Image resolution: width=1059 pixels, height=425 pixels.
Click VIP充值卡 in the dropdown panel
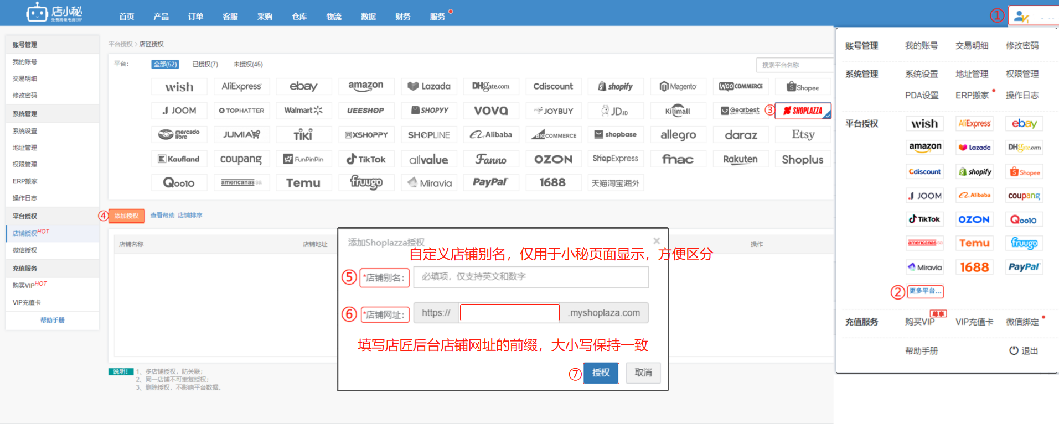pyautogui.click(x=974, y=322)
